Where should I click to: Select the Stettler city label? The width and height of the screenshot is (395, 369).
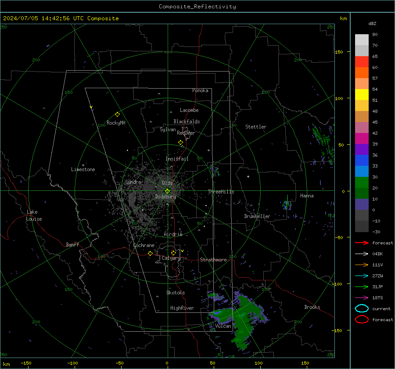(x=256, y=127)
